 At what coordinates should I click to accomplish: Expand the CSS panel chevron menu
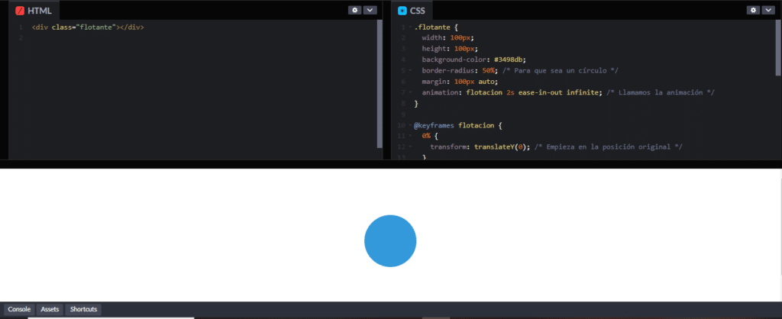[768, 10]
